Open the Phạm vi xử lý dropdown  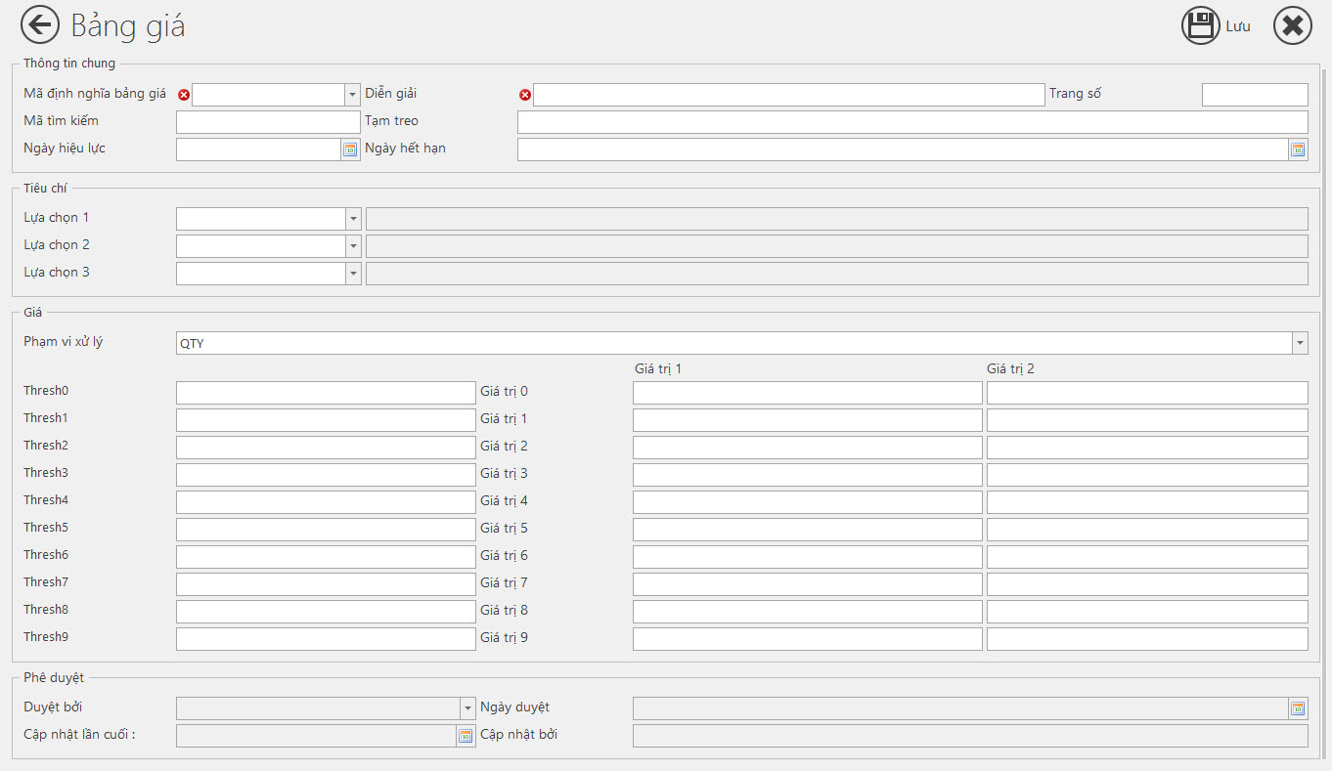1299,343
